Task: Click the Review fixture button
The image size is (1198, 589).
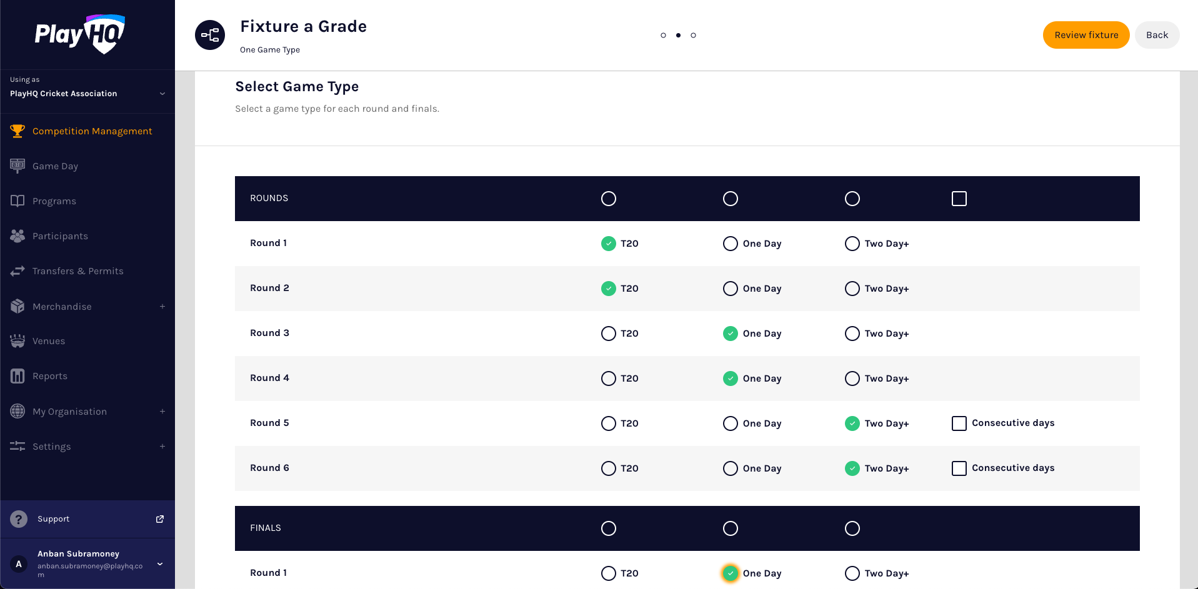Action: tap(1086, 35)
